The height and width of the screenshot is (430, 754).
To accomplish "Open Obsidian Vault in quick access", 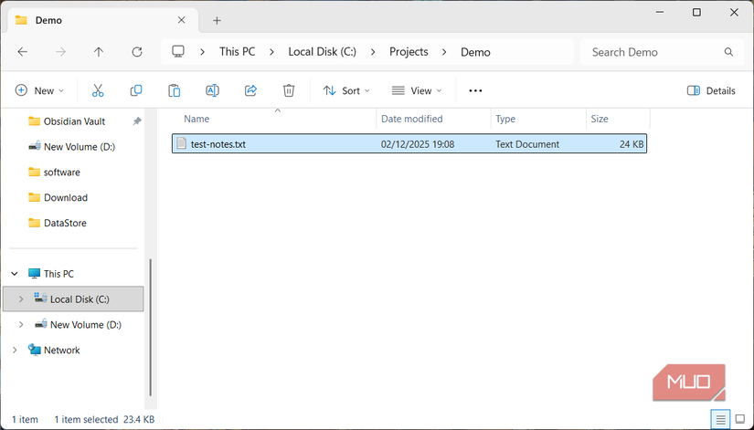I will coord(74,121).
